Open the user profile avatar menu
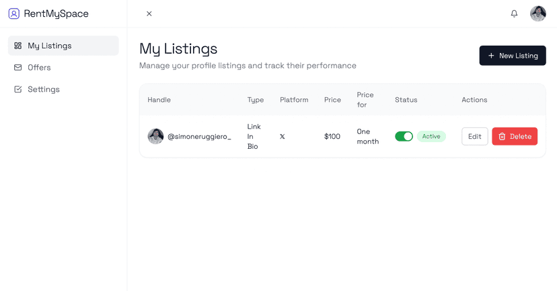The width and height of the screenshot is (557, 291). (537, 13)
